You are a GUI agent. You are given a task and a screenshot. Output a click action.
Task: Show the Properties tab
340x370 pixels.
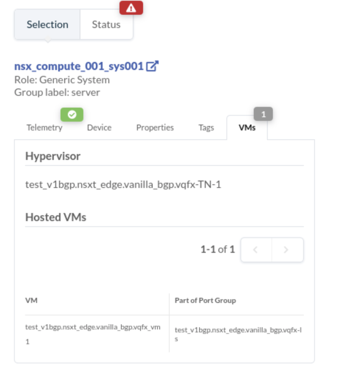(155, 128)
